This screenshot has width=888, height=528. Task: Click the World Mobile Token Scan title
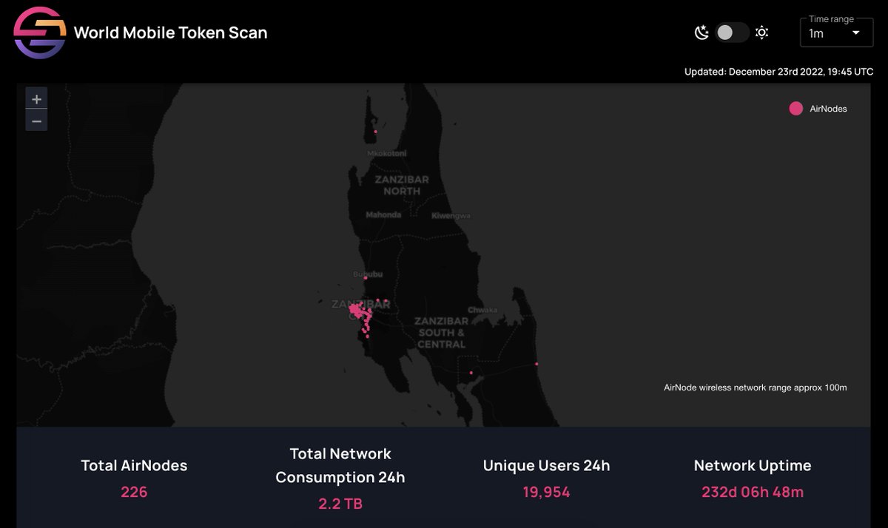click(171, 33)
